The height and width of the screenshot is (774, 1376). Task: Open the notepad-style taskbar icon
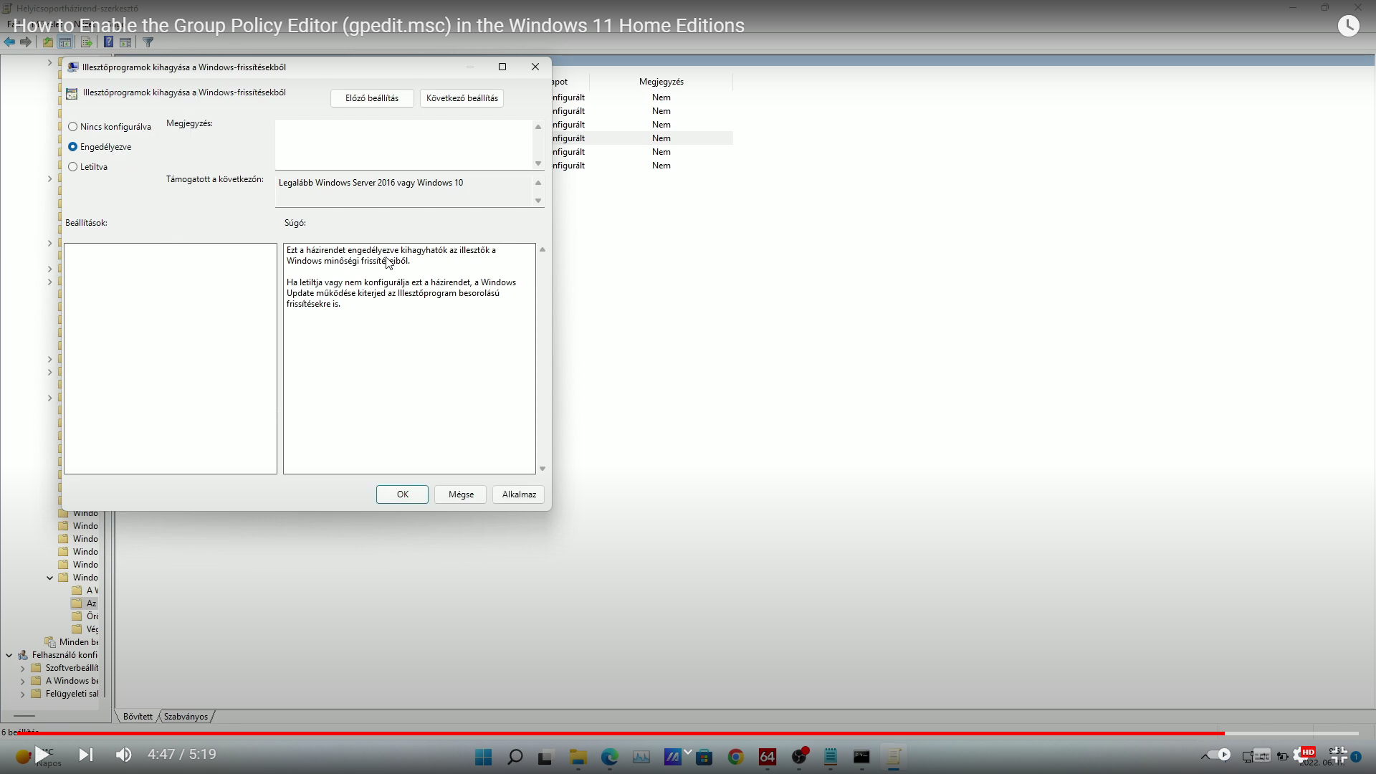point(831,757)
